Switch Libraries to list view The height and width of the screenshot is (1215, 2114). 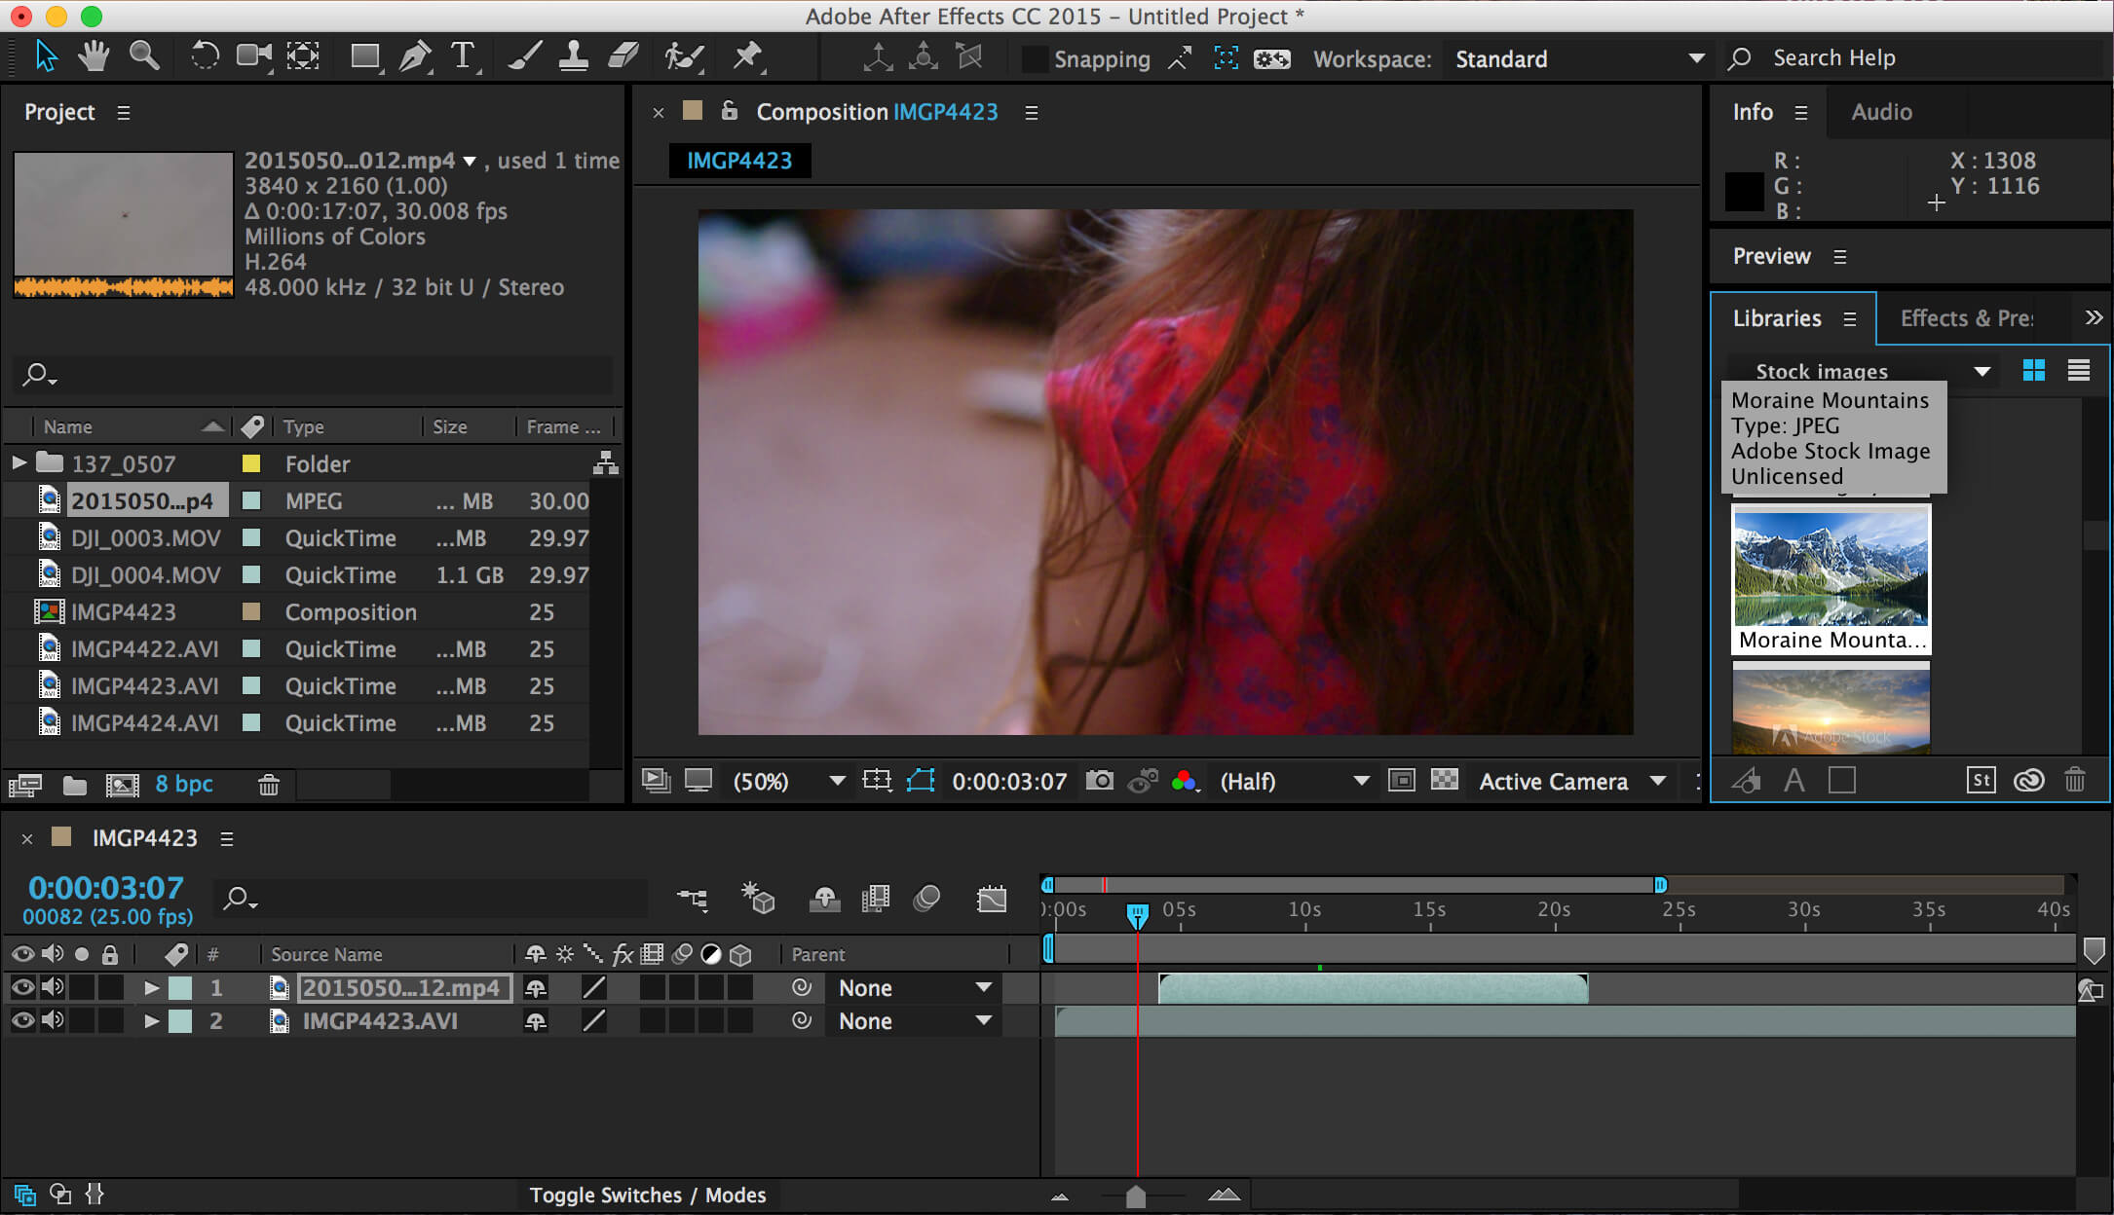[2078, 370]
